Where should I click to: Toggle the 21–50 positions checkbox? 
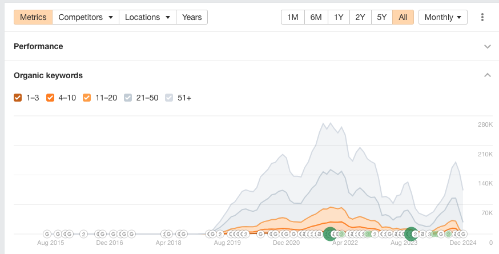coord(128,98)
